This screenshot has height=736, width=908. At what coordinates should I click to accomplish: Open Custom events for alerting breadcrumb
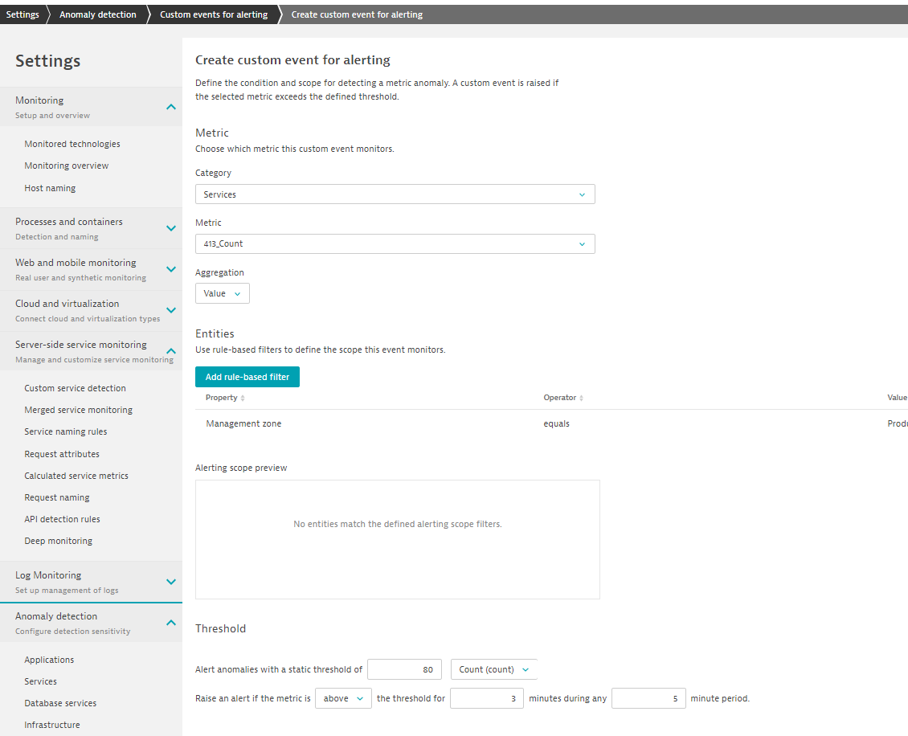coord(214,14)
